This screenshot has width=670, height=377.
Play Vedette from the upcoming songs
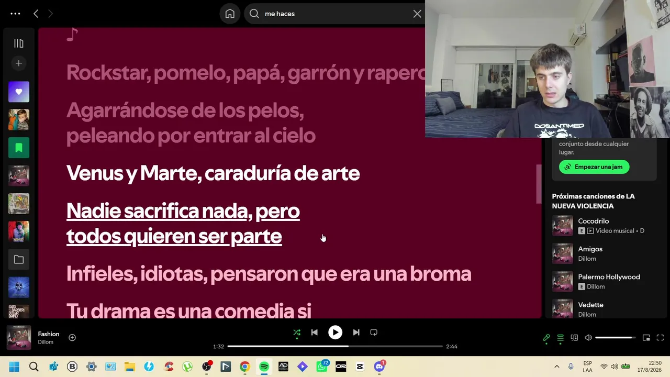click(591, 305)
